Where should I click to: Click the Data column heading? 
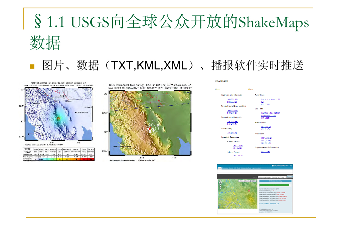pos(250,90)
